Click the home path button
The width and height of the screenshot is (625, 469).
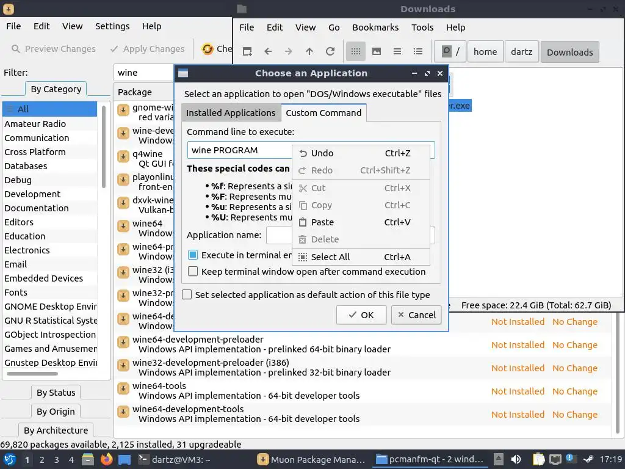pyautogui.click(x=485, y=52)
